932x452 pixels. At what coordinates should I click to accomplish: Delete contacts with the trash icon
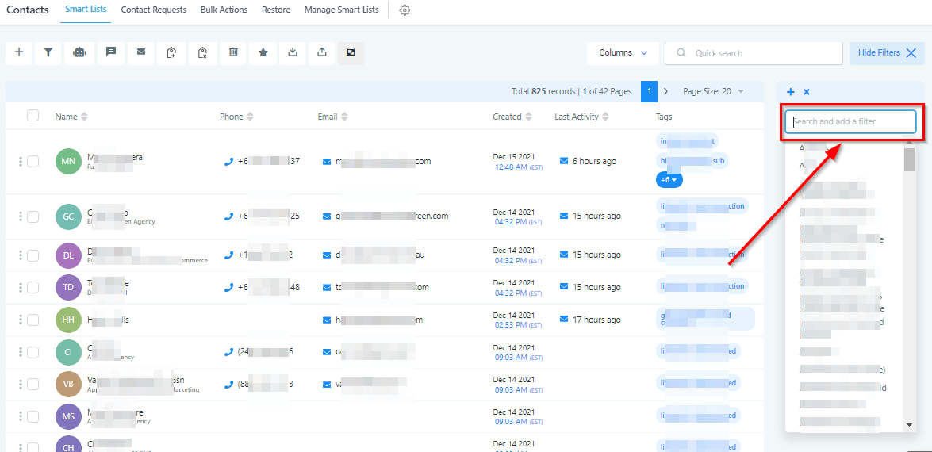click(233, 52)
